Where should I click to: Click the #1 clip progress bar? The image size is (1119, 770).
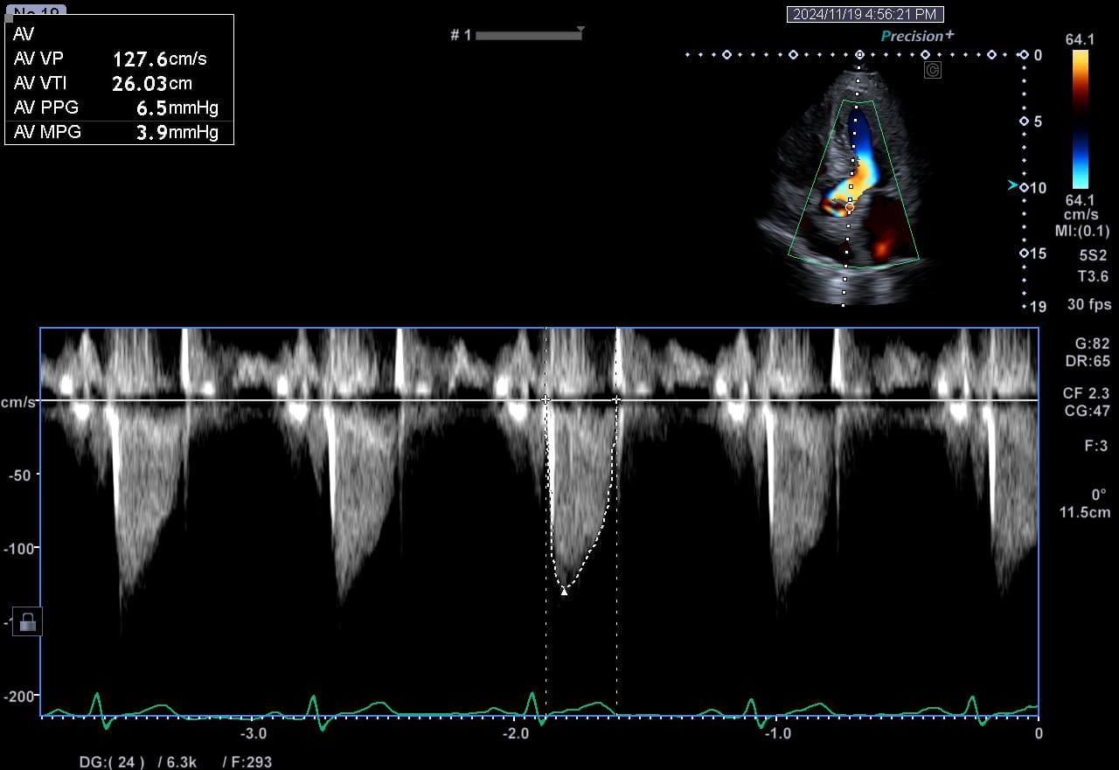click(529, 35)
